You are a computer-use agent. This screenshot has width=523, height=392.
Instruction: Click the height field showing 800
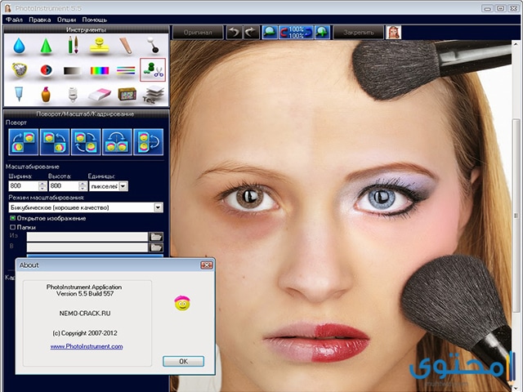click(64, 185)
